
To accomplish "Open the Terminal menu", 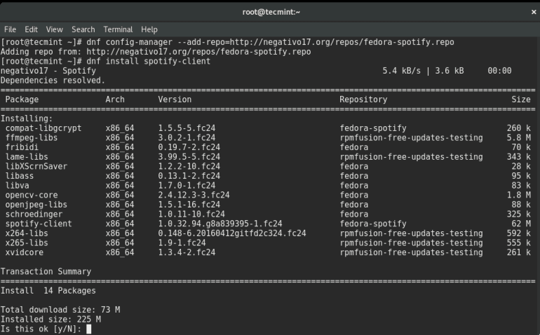I will click(x=118, y=29).
